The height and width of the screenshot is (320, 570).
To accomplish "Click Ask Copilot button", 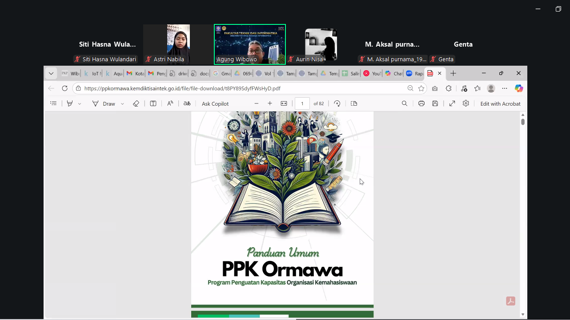I will point(215,103).
